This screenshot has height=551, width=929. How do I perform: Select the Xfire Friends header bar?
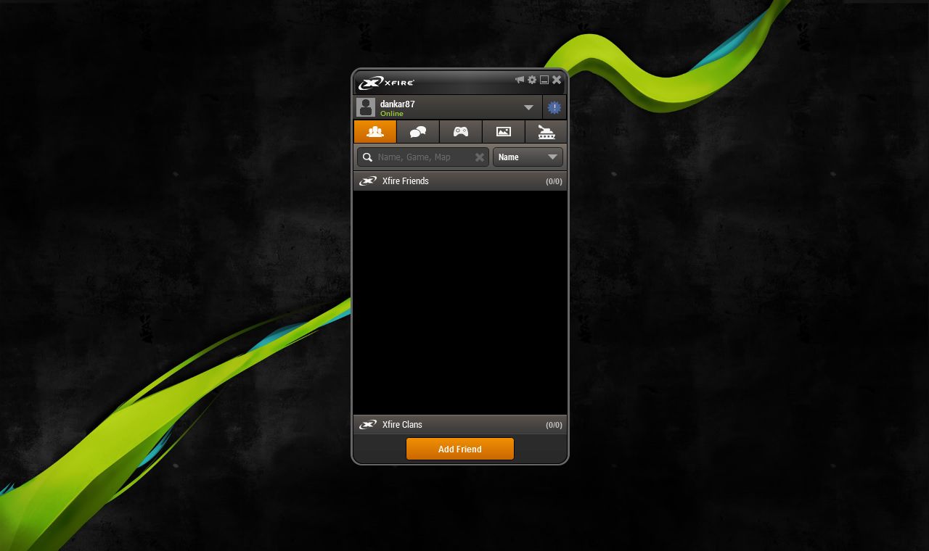405,181
